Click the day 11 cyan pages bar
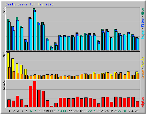Screen dimensions: 146x114 (52, 49)
